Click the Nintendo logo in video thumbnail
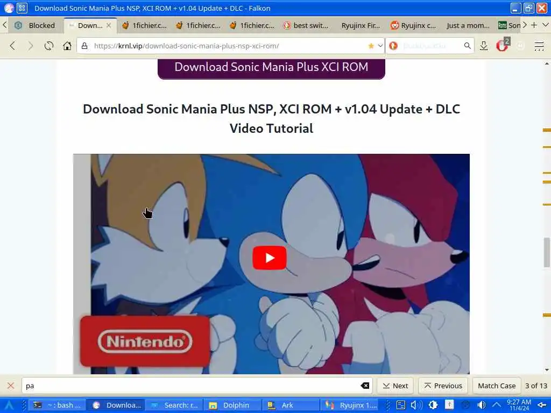This screenshot has width=551, height=413. point(145,341)
